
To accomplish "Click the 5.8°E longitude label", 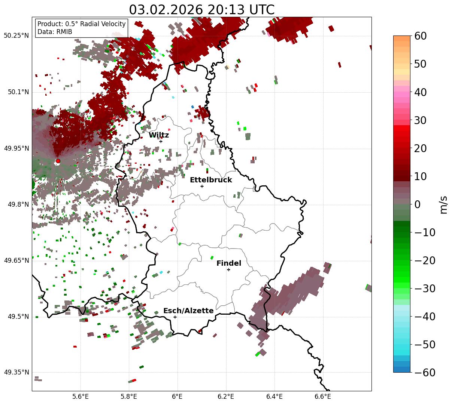I will 129,396.
